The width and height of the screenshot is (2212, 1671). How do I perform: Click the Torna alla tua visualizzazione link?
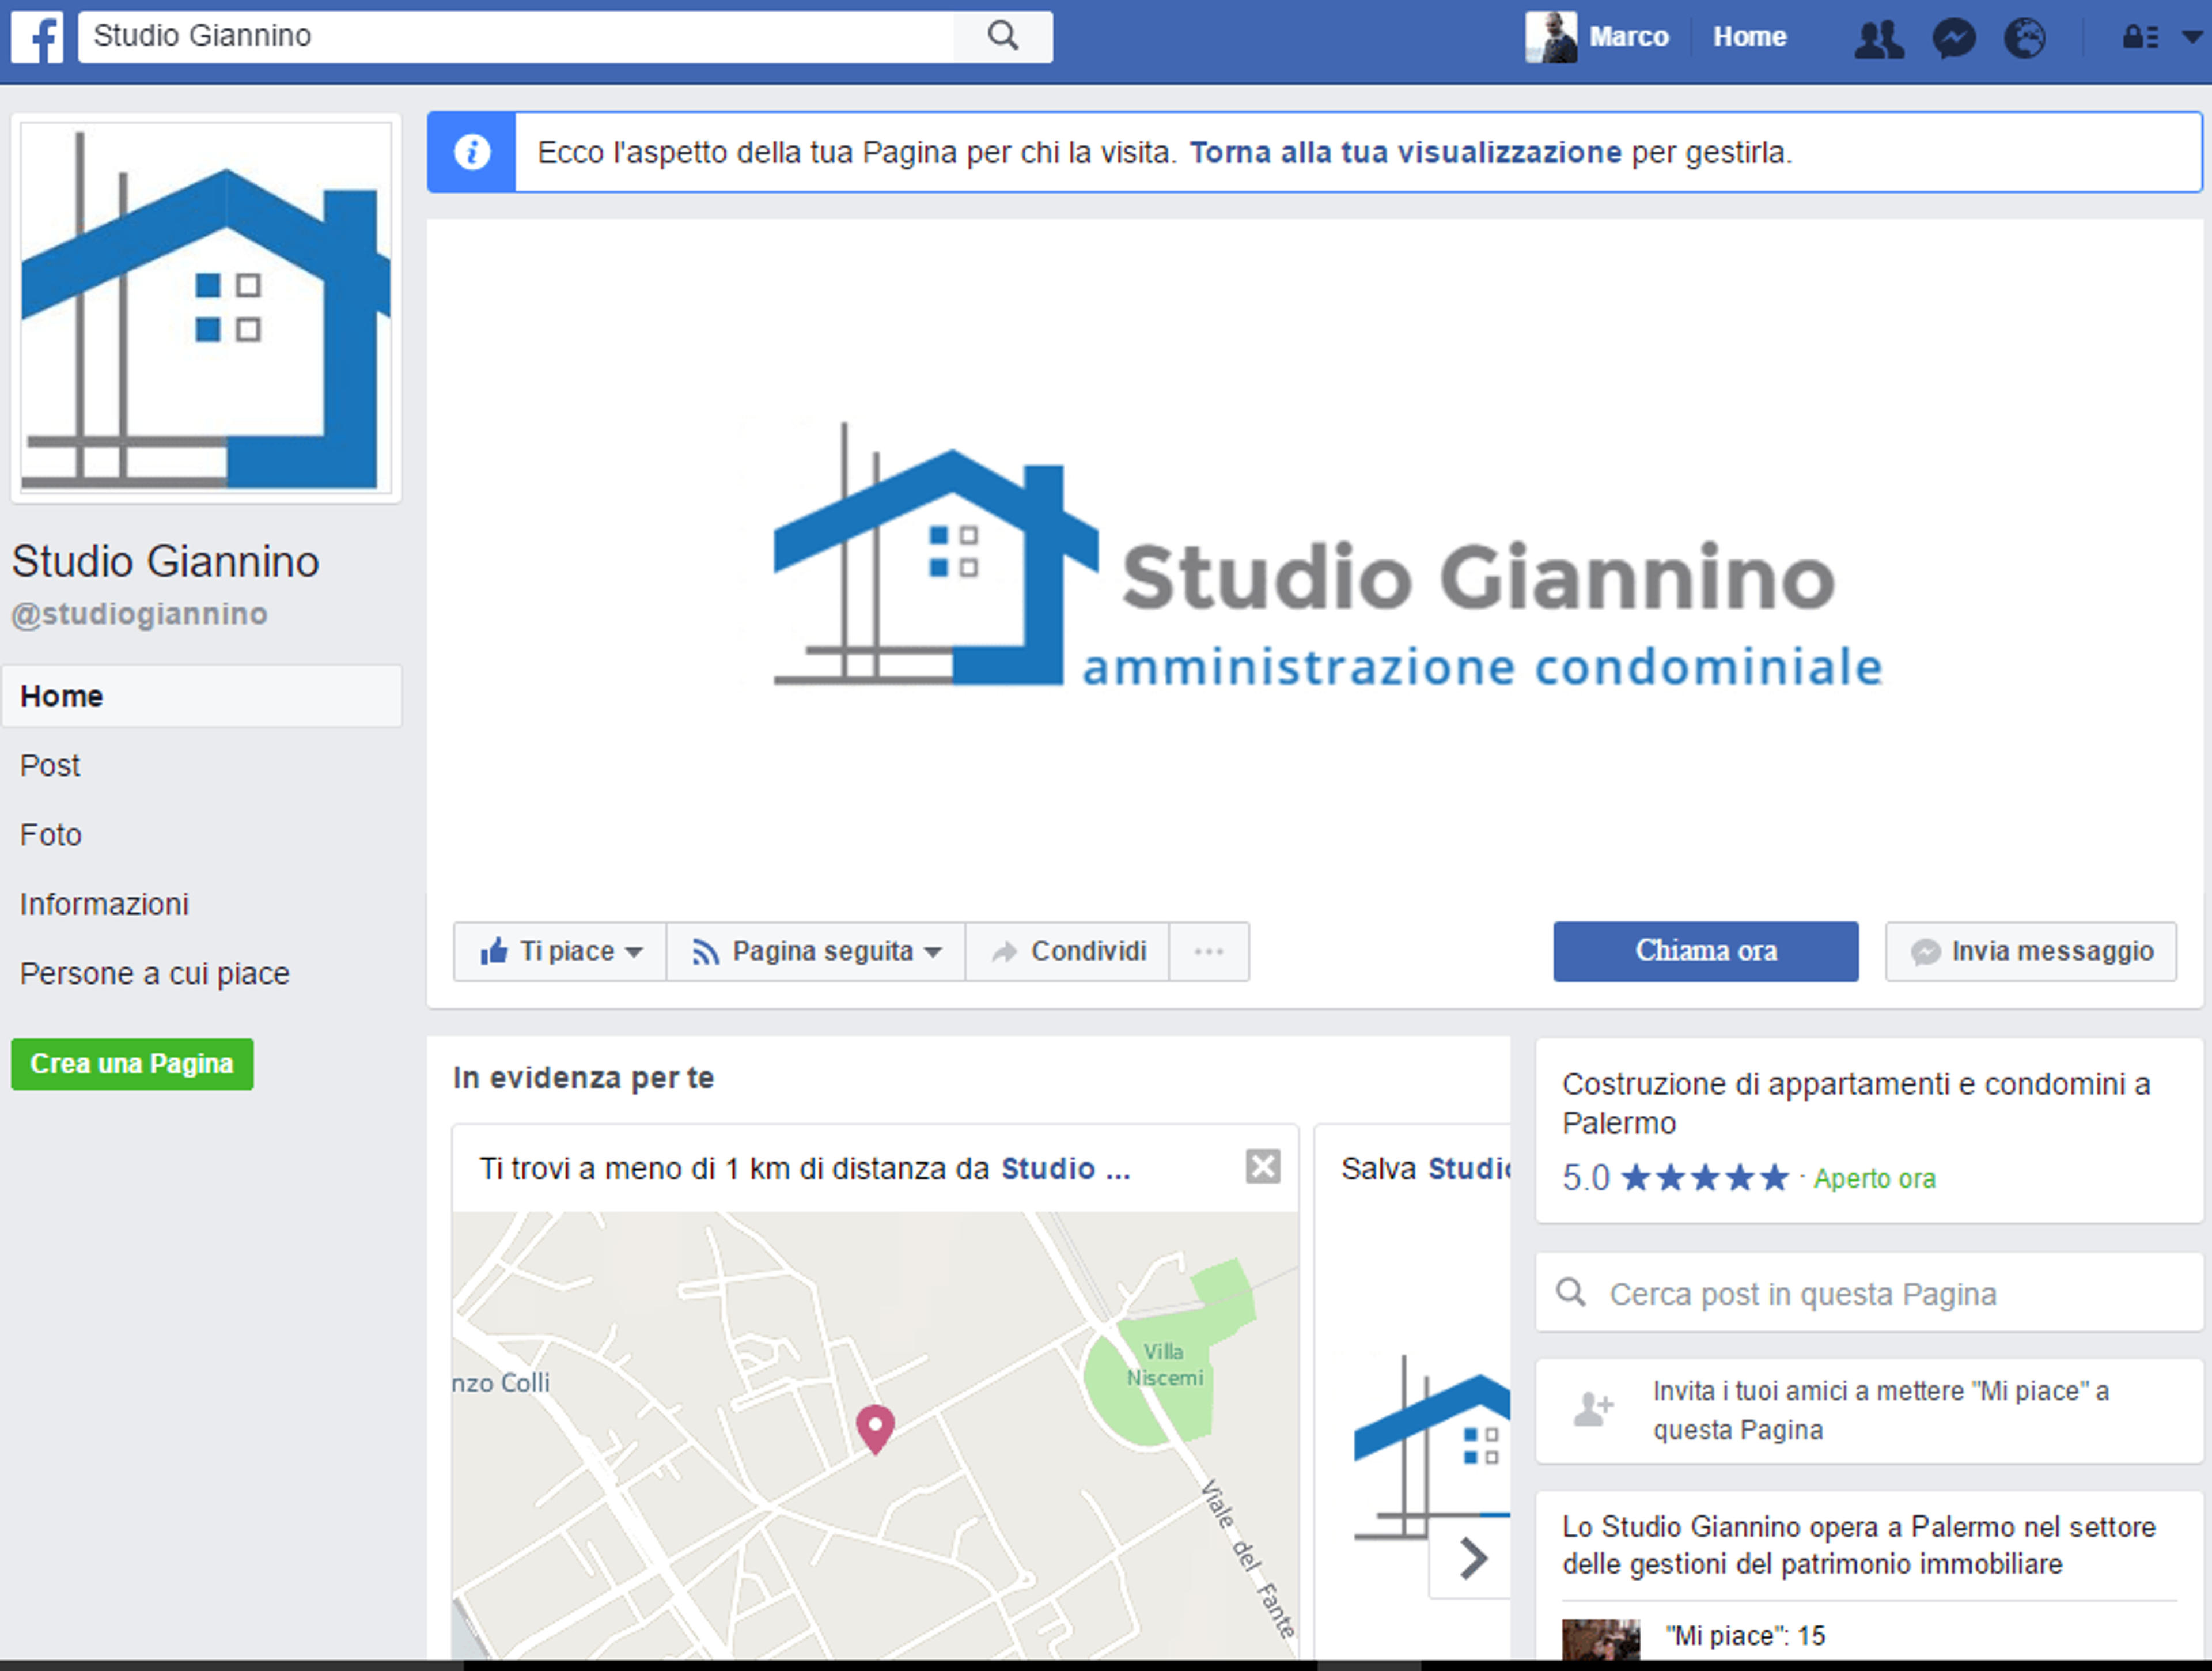pyautogui.click(x=1405, y=152)
